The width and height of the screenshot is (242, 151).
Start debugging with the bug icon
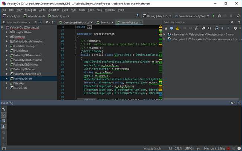(219, 16)
